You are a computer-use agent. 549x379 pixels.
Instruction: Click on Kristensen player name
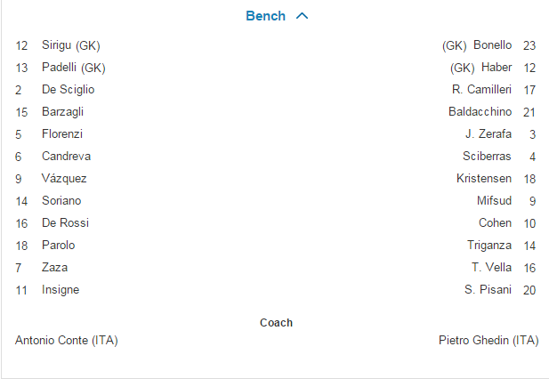point(484,179)
